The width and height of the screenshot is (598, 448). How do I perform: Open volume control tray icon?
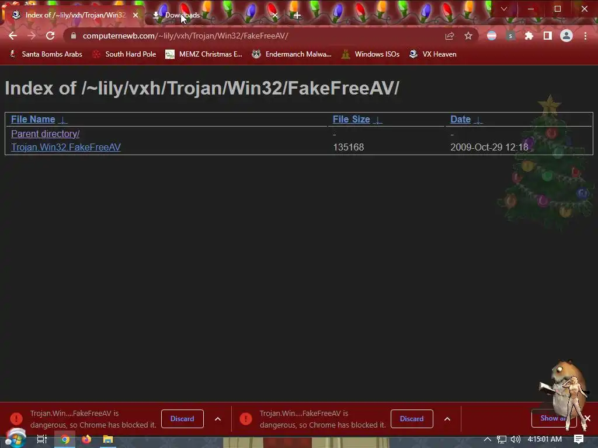click(x=515, y=439)
